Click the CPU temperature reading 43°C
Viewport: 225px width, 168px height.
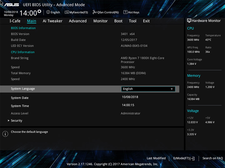[x=208, y=40]
